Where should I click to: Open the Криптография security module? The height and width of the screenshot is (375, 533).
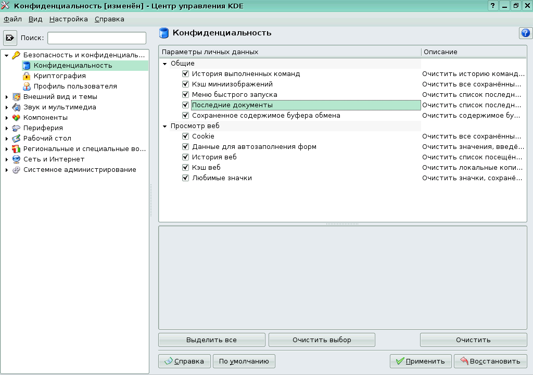coord(27,76)
